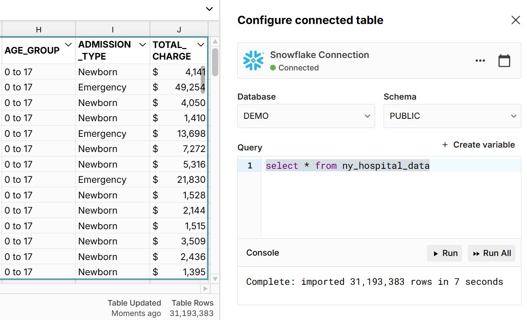Select column J header
Screen dimensions: 527x320
(x=179, y=30)
